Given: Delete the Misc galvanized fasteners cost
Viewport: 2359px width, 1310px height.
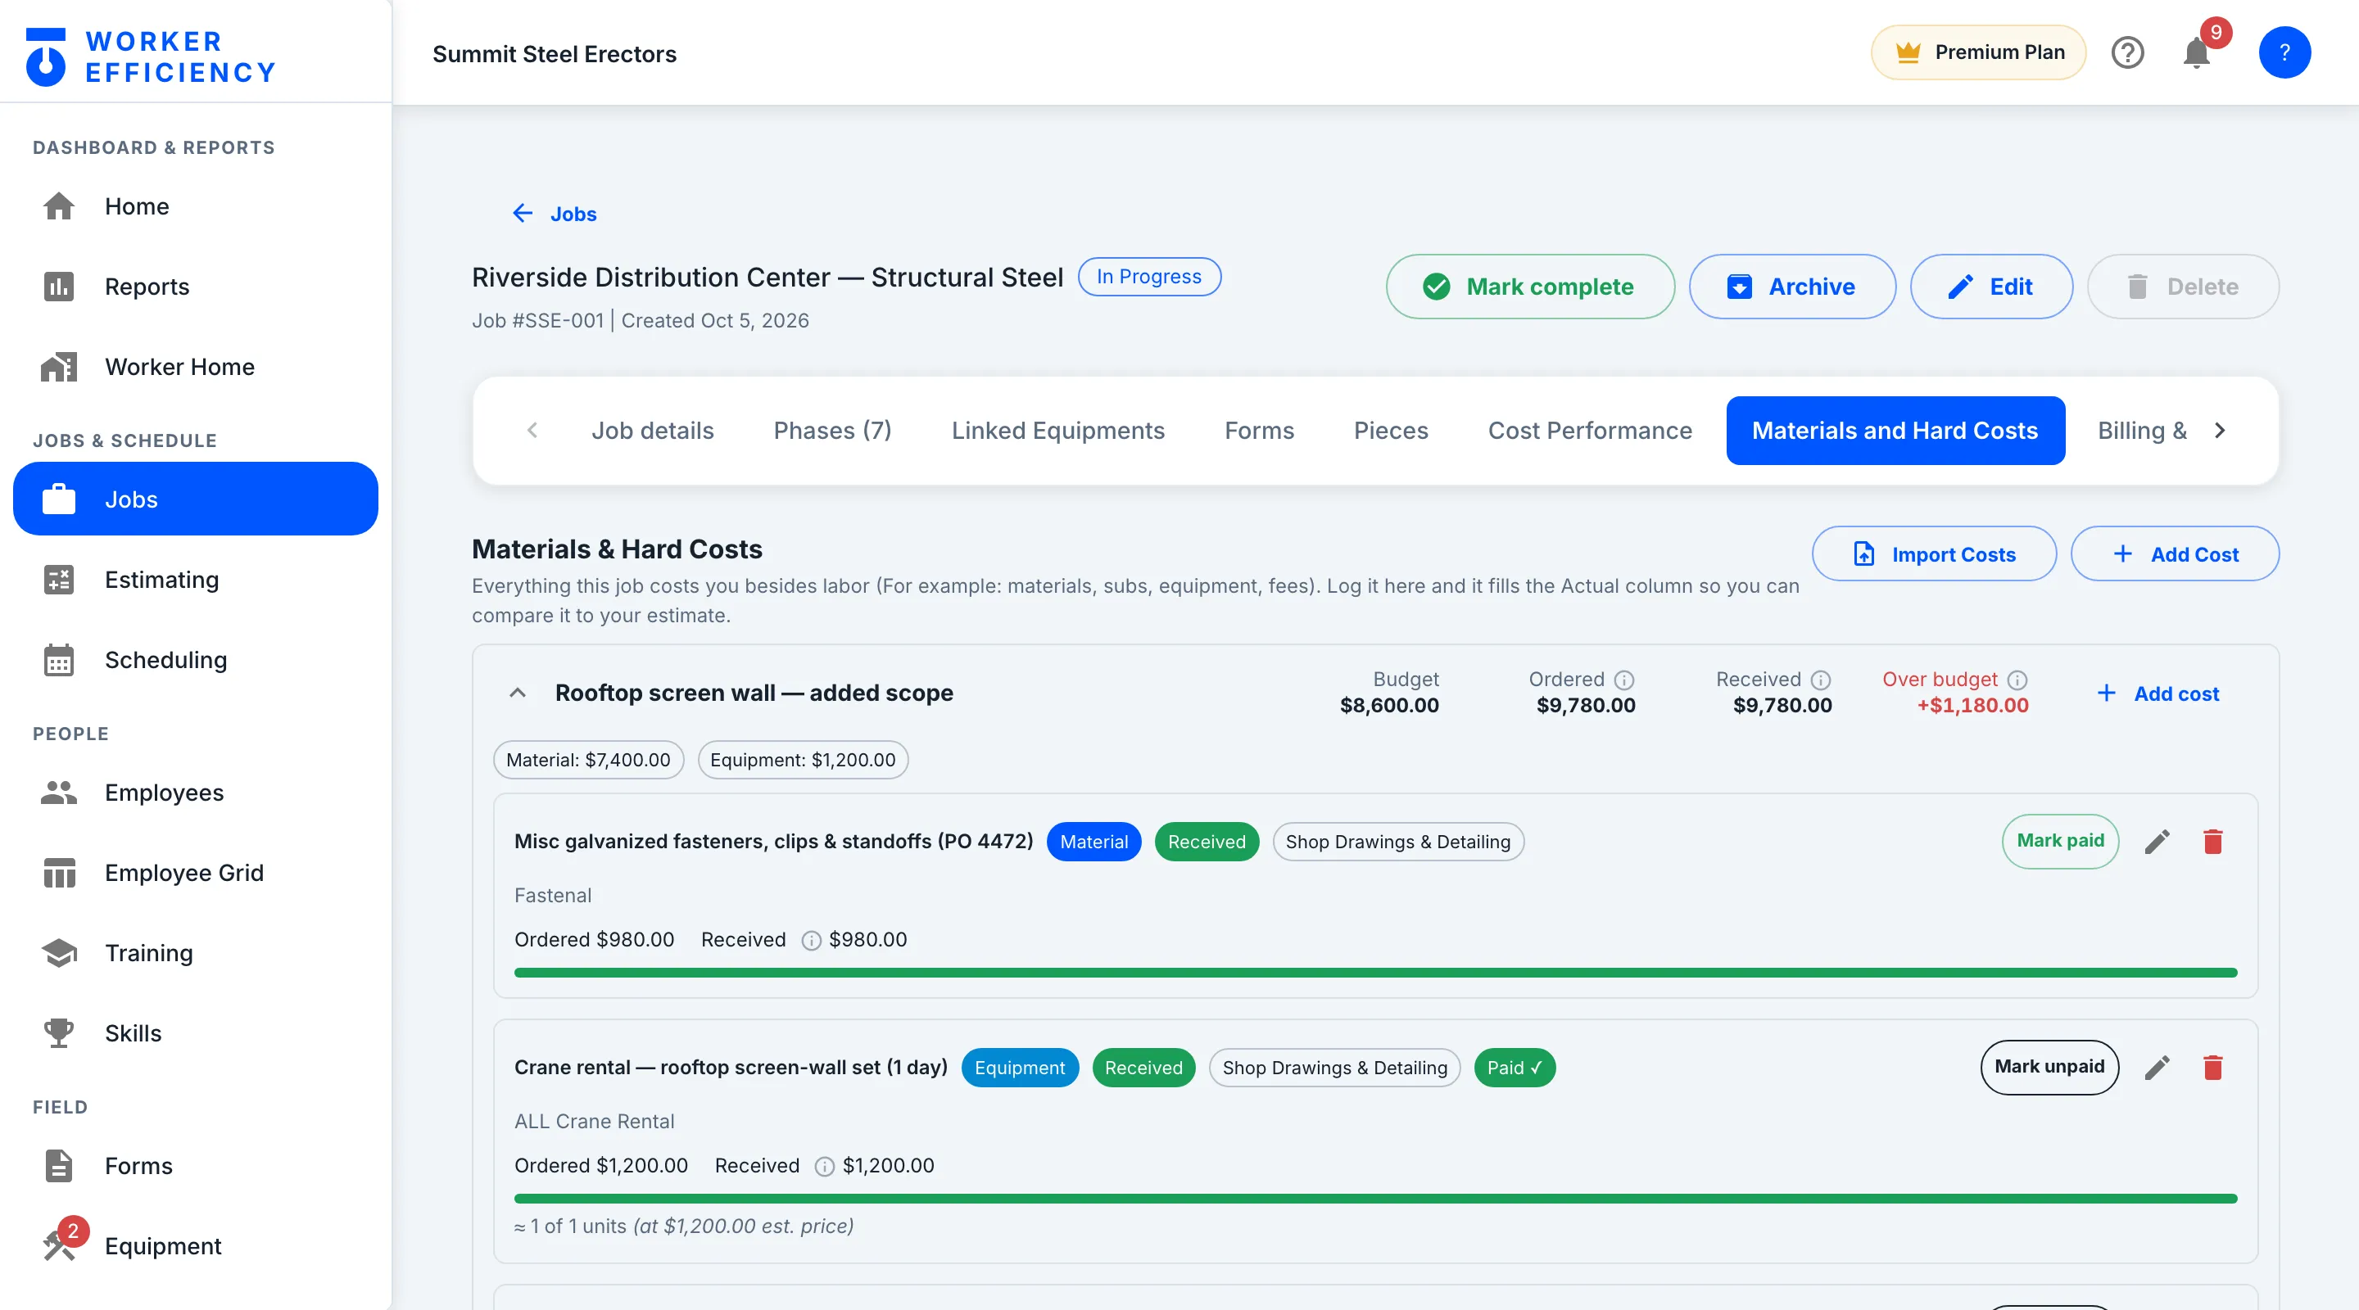Looking at the screenshot, I should [2212, 842].
